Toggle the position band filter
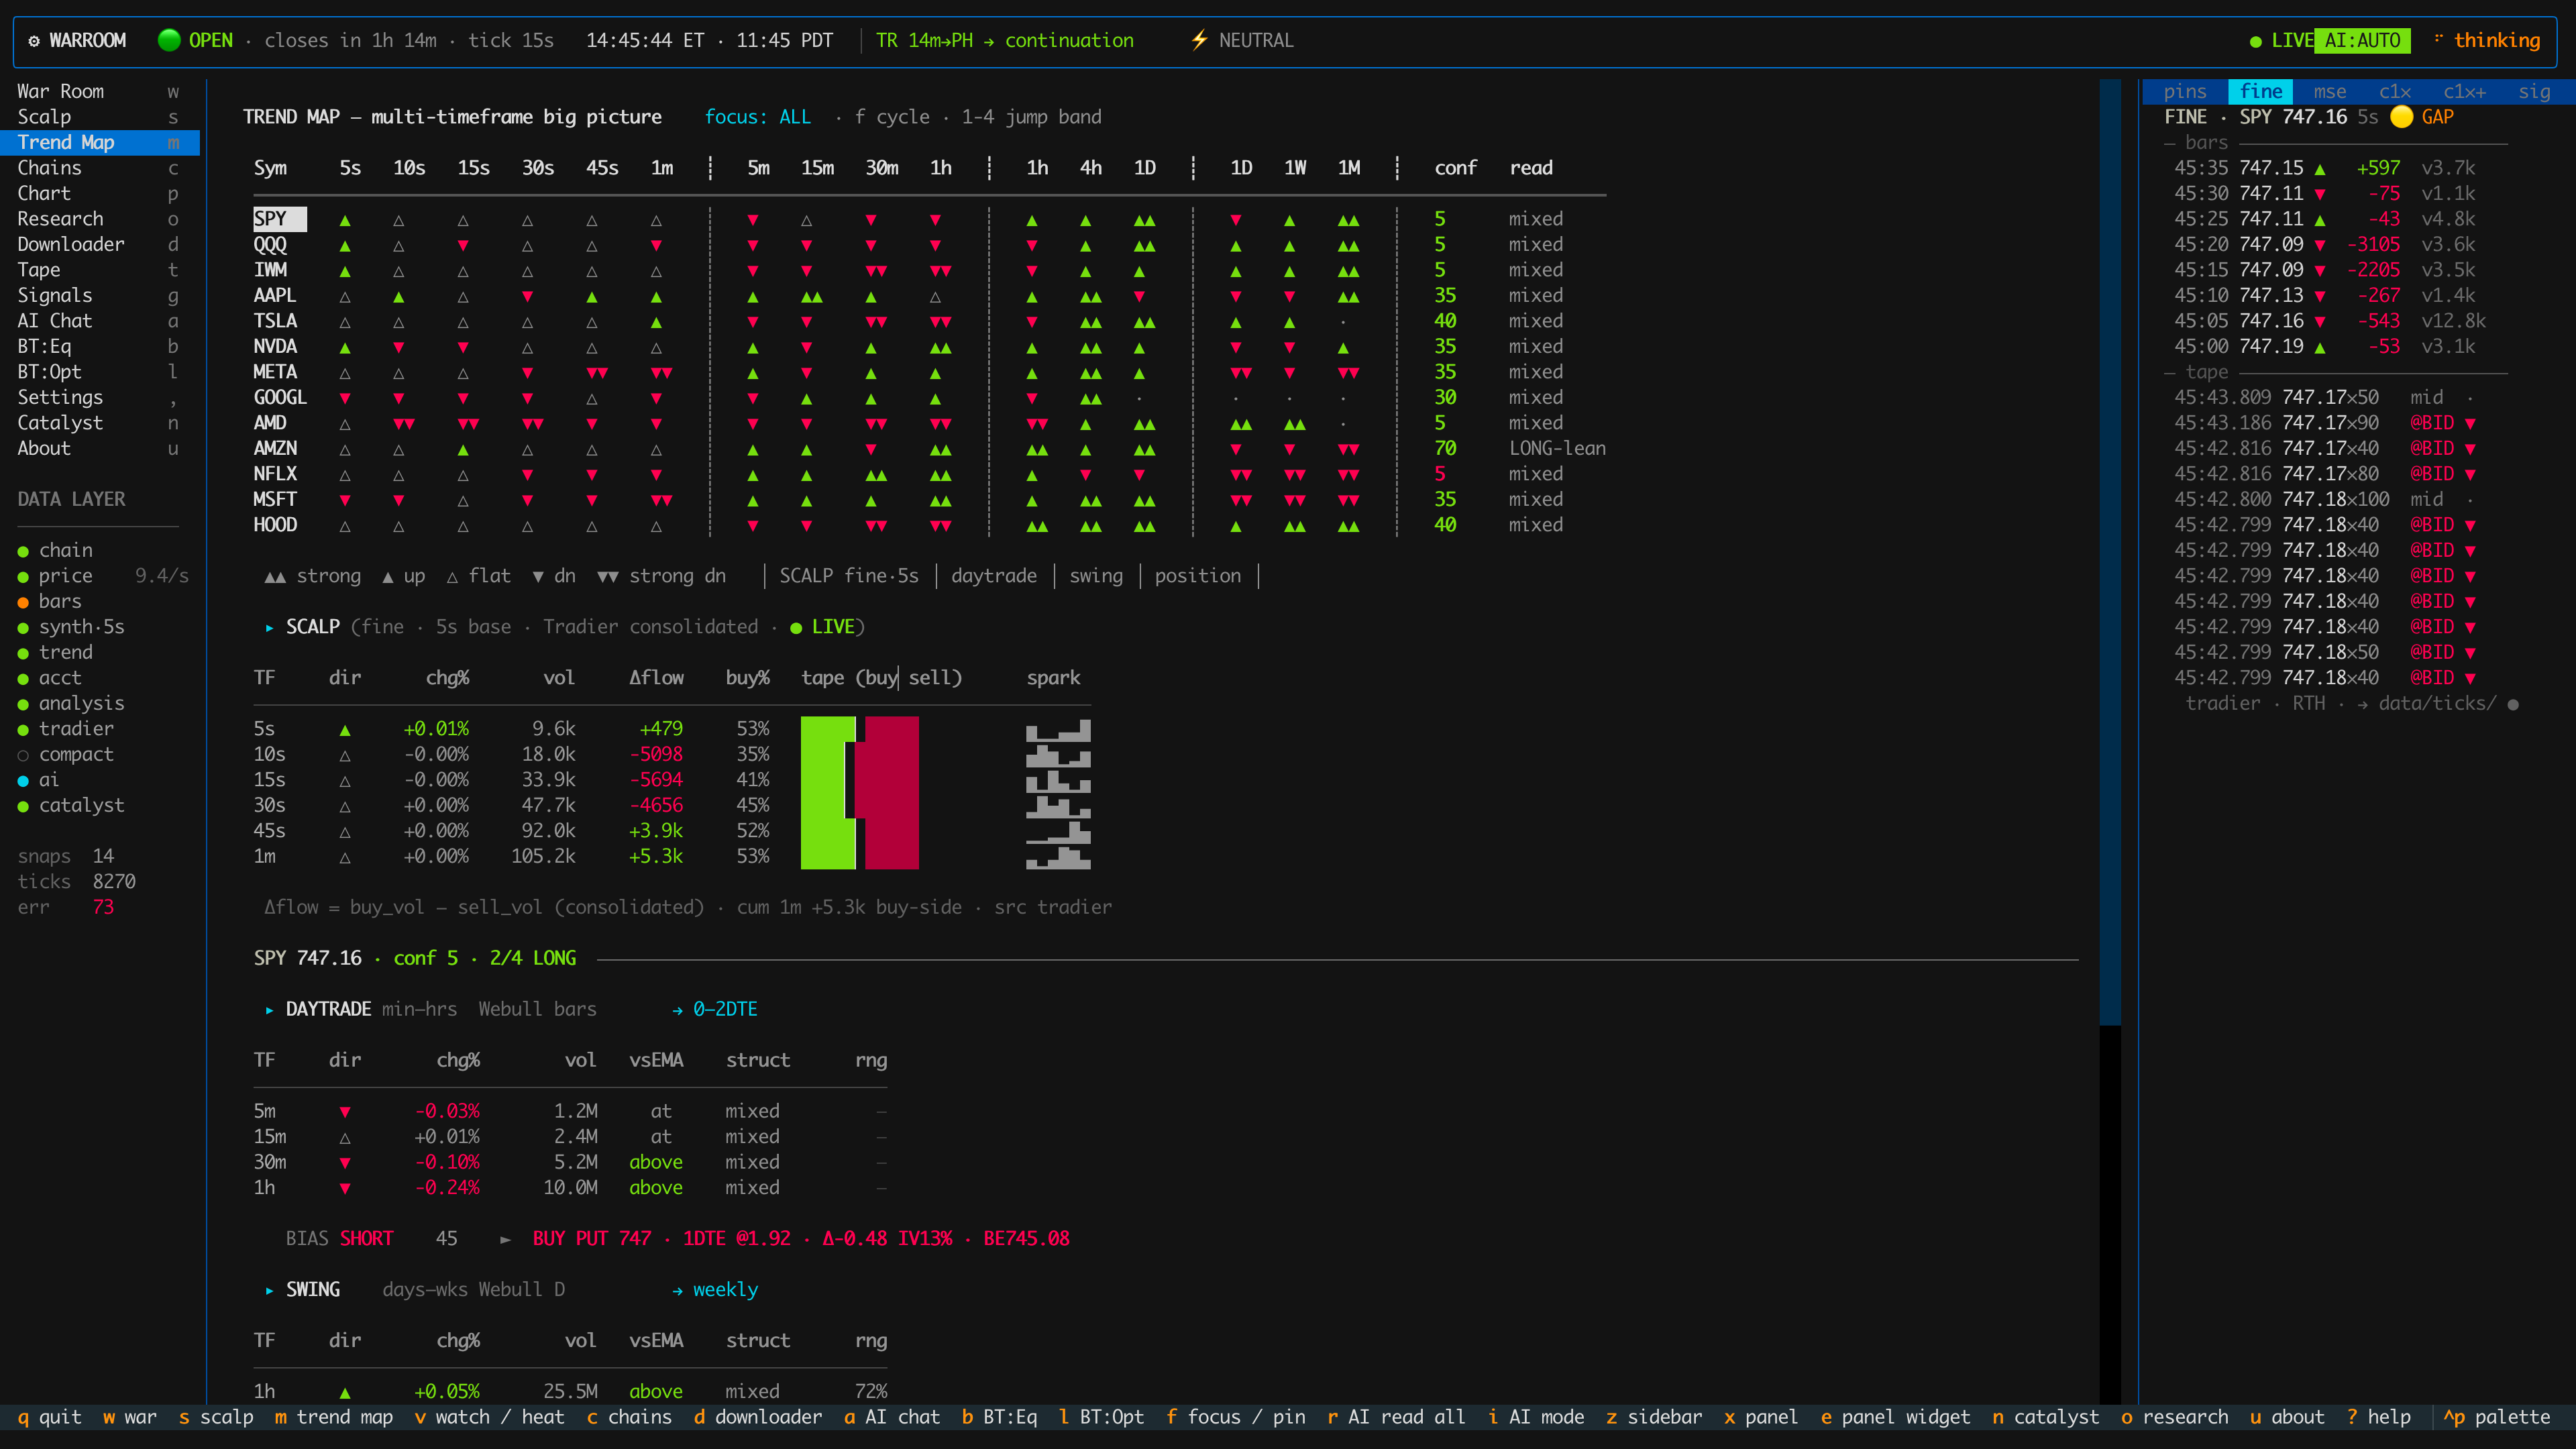This screenshot has width=2576, height=1449. (1197, 576)
